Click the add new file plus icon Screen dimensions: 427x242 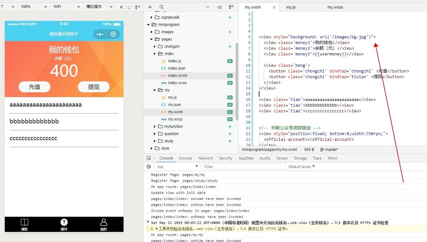pyautogui.click(x=150, y=7)
